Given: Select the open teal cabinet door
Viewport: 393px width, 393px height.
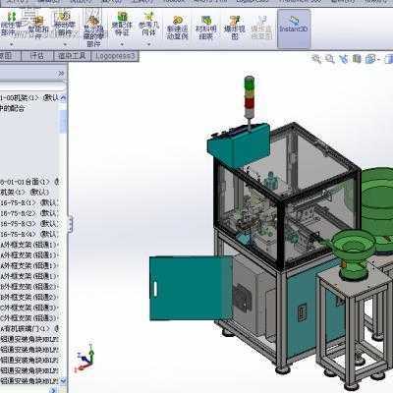Looking at the screenshot, I should 191,288.
